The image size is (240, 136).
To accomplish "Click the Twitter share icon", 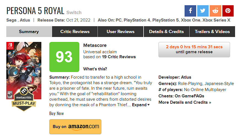I will coord(203,11).
